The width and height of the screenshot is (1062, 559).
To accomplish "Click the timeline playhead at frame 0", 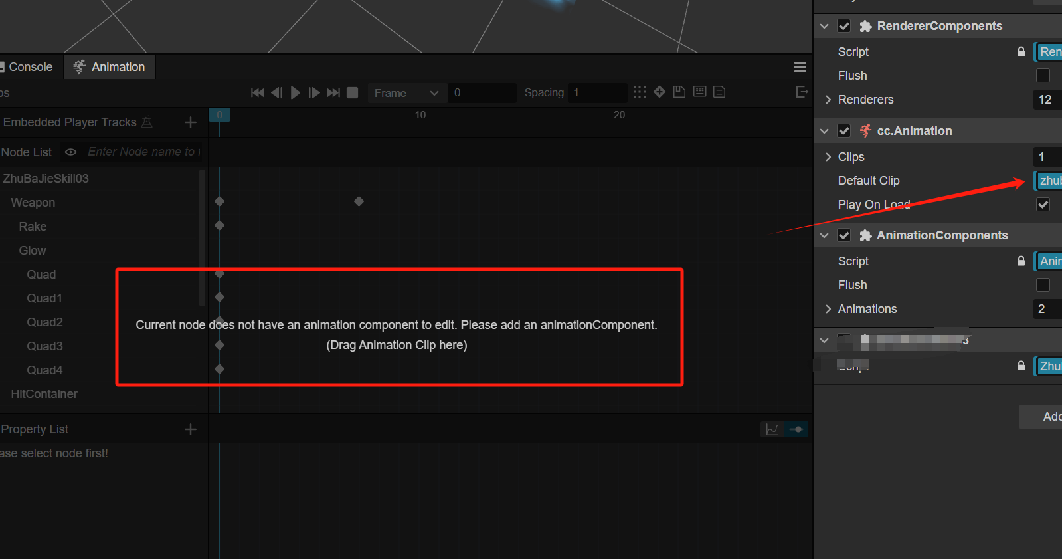I will point(219,115).
